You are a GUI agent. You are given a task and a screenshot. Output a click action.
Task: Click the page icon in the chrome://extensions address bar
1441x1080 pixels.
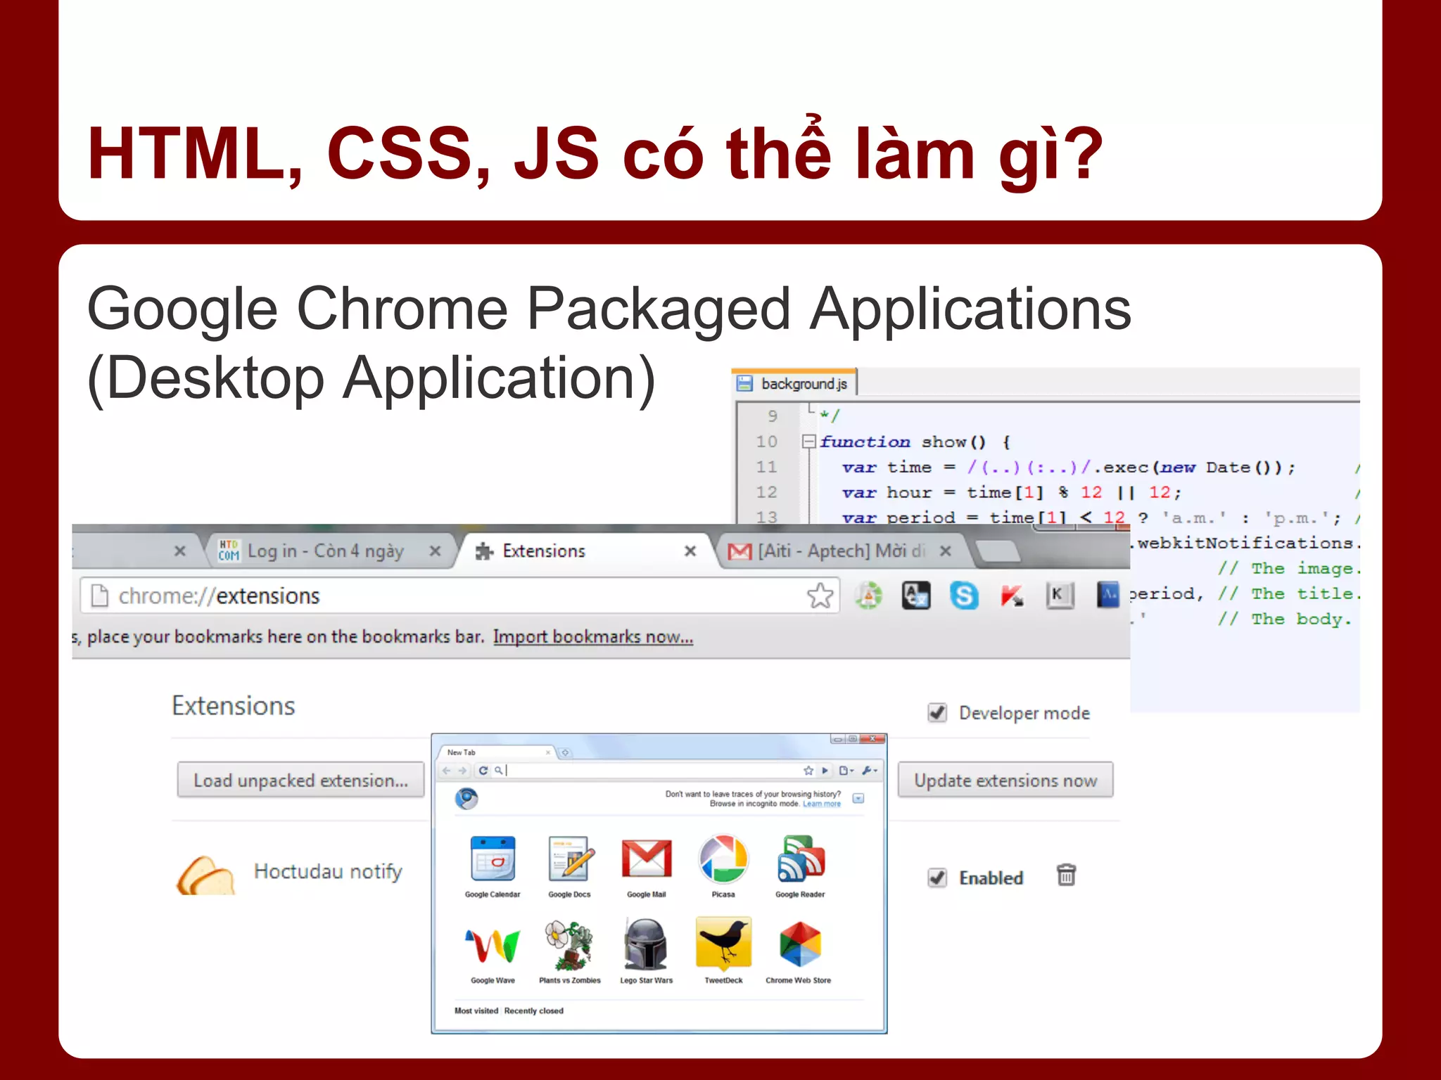pos(100,596)
